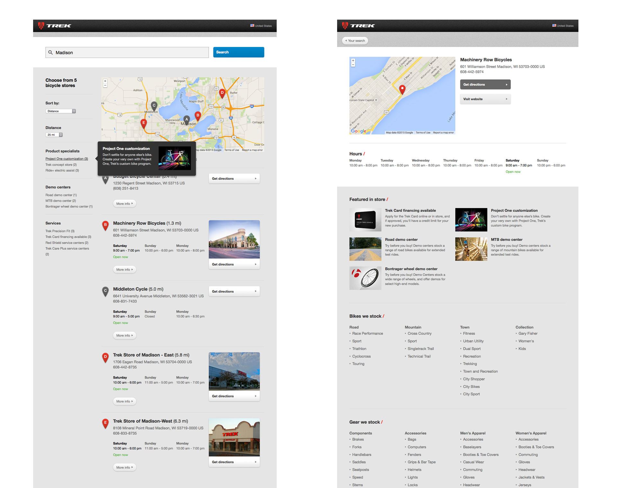Image resolution: width=617 pixels, height=488 pixels.
Task: Open More info for Middleton Cycle
Action: tap(125, 335)
